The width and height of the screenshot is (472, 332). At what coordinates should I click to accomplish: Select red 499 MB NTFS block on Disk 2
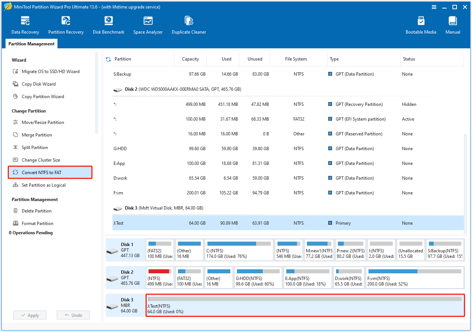coord(160,277)
